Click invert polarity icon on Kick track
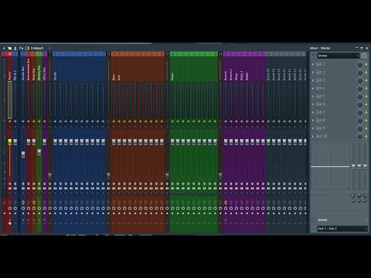 point(119,184)
